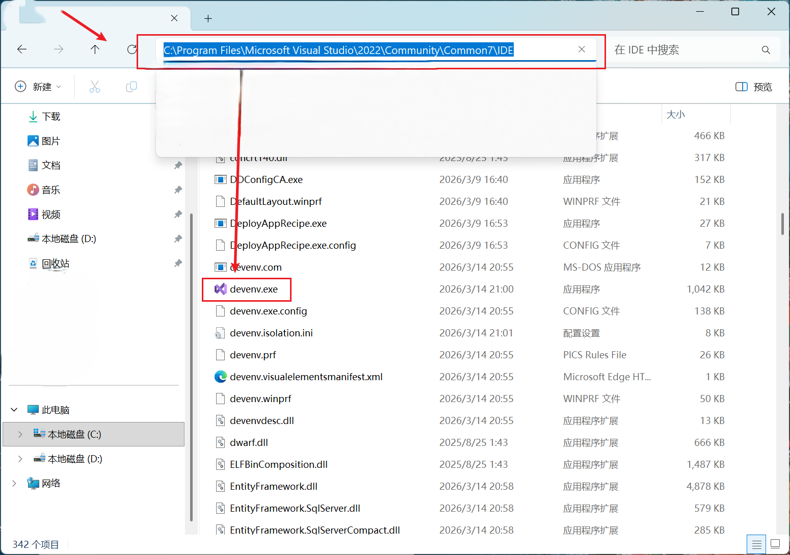This screenshot has height=555, width=790.
Task: Switch to details view layout
Action: click(757, 545)
